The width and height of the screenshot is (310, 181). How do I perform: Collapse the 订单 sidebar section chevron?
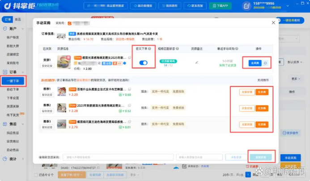tap(23, 72)
